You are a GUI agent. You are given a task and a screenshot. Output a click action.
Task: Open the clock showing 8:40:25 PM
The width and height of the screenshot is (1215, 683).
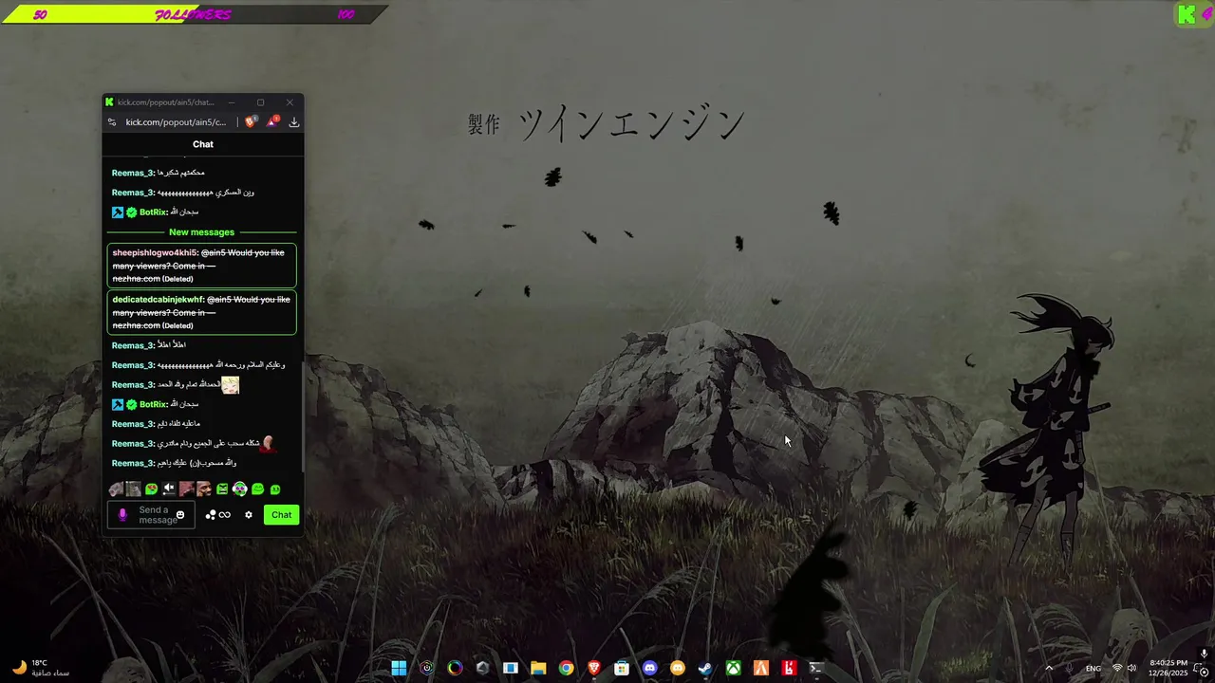coord(1168,668)
